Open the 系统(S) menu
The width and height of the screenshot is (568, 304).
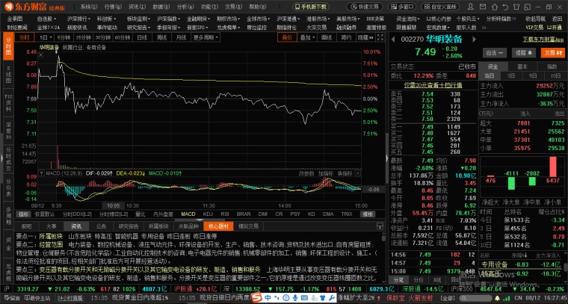tap(89, 7)
